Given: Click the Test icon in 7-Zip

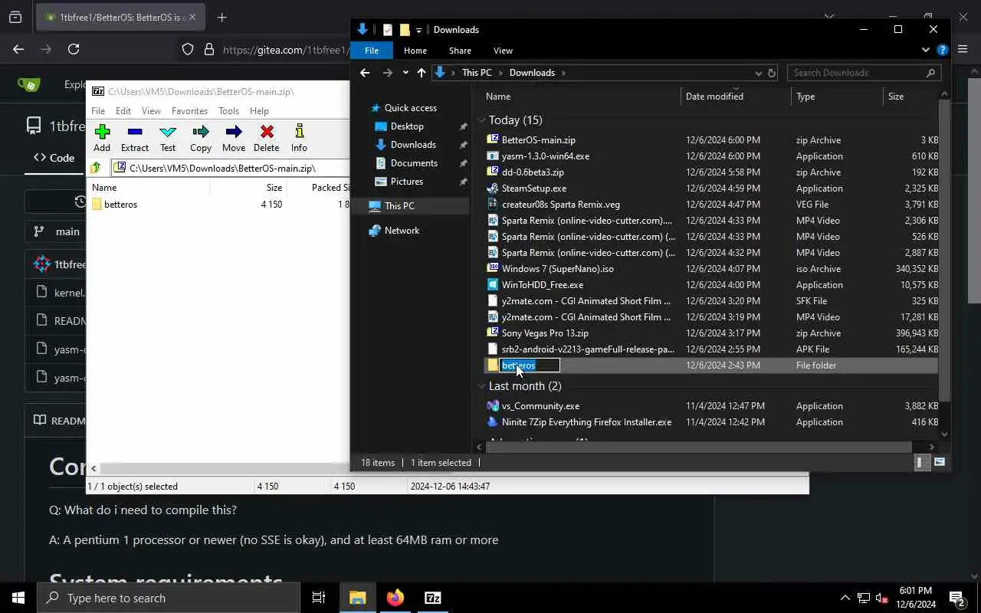Looking at the screenshot, I should click(x=168, y=139).
